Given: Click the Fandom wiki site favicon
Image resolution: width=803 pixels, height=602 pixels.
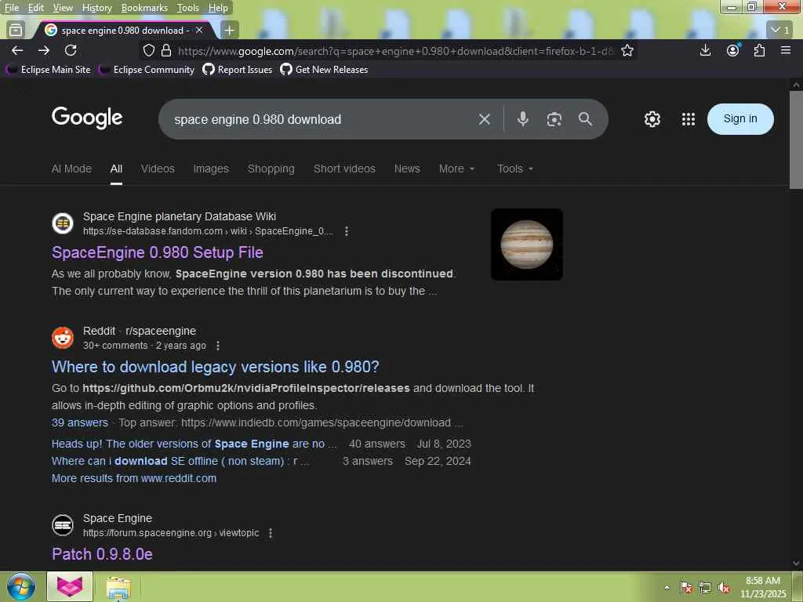Looking at the screenshot, I should 63,223.
